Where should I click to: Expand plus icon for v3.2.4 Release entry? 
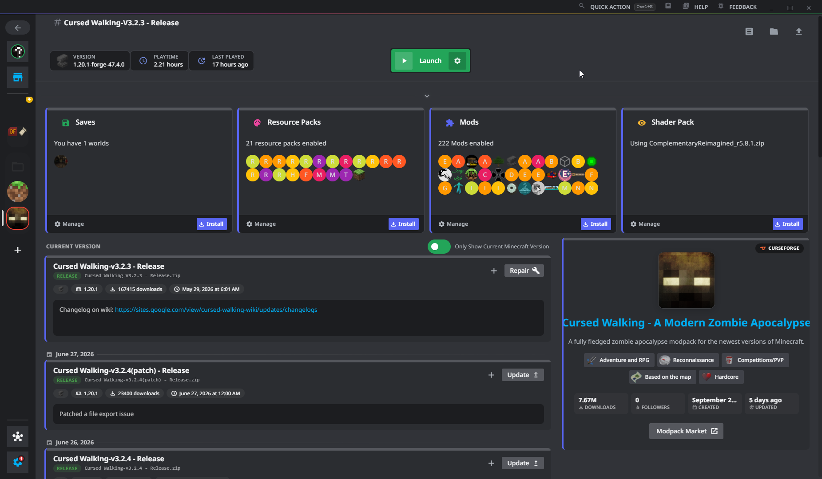pos(491,463)
